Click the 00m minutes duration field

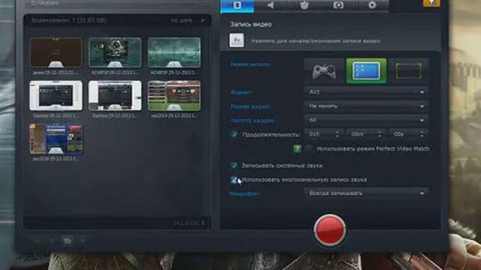point(362,134)
